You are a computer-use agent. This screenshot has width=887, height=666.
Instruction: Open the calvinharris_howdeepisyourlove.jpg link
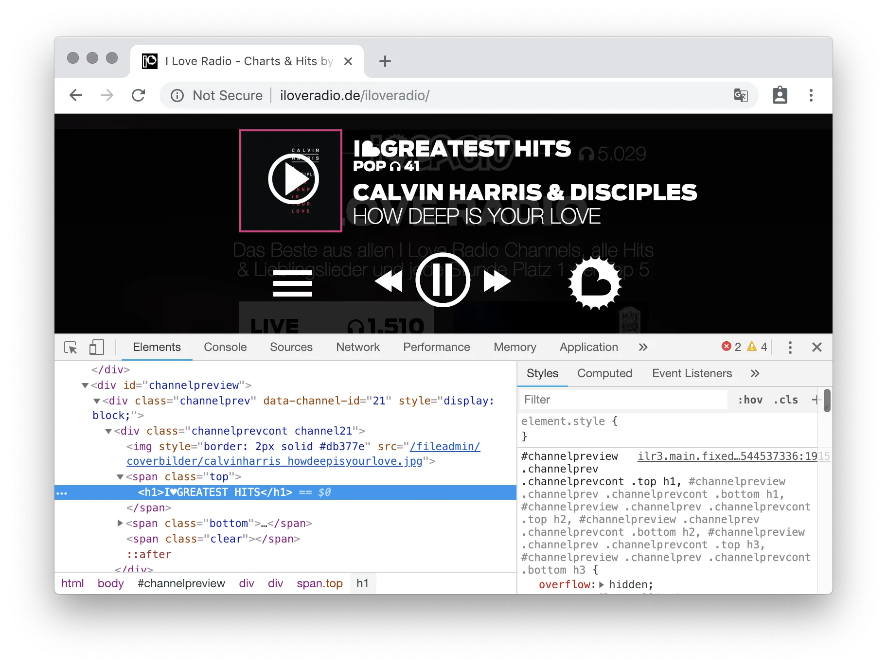274,461
